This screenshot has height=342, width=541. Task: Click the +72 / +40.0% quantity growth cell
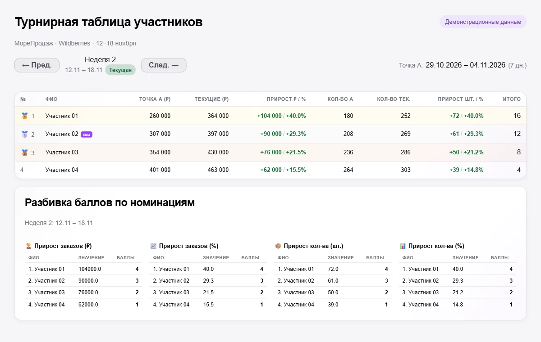tap(467, 116)
